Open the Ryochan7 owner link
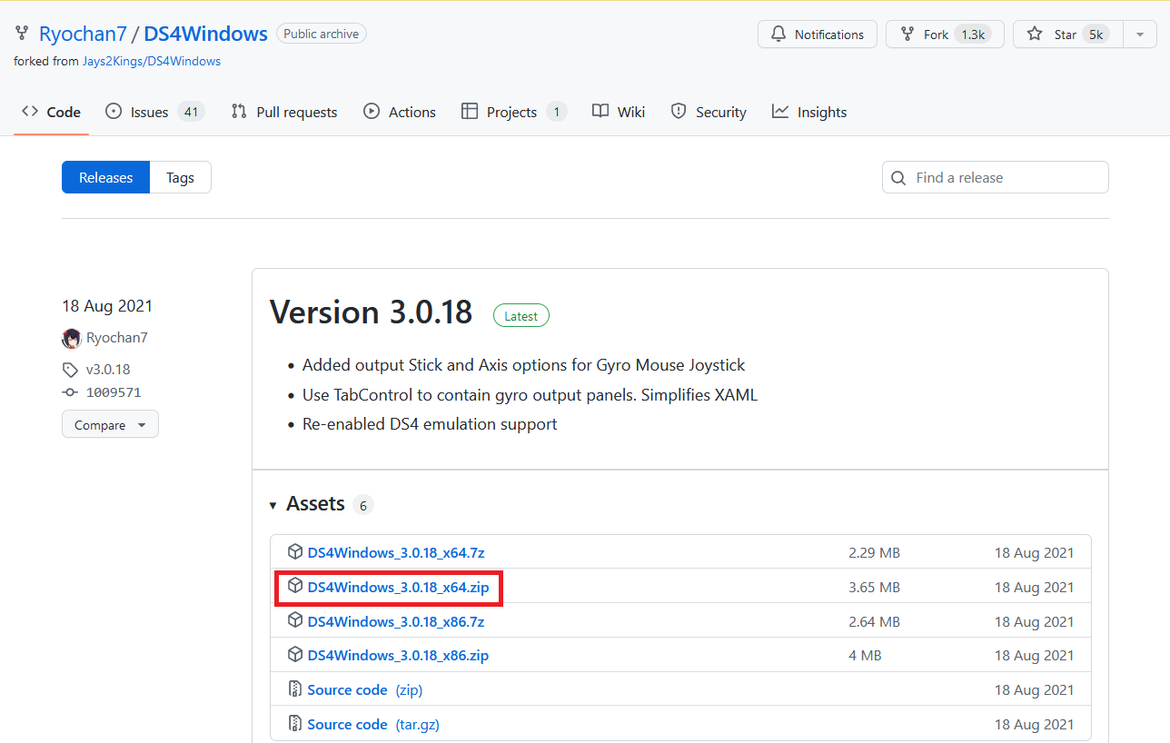The width and height of the screenshot is (1170, 743). 82,35
